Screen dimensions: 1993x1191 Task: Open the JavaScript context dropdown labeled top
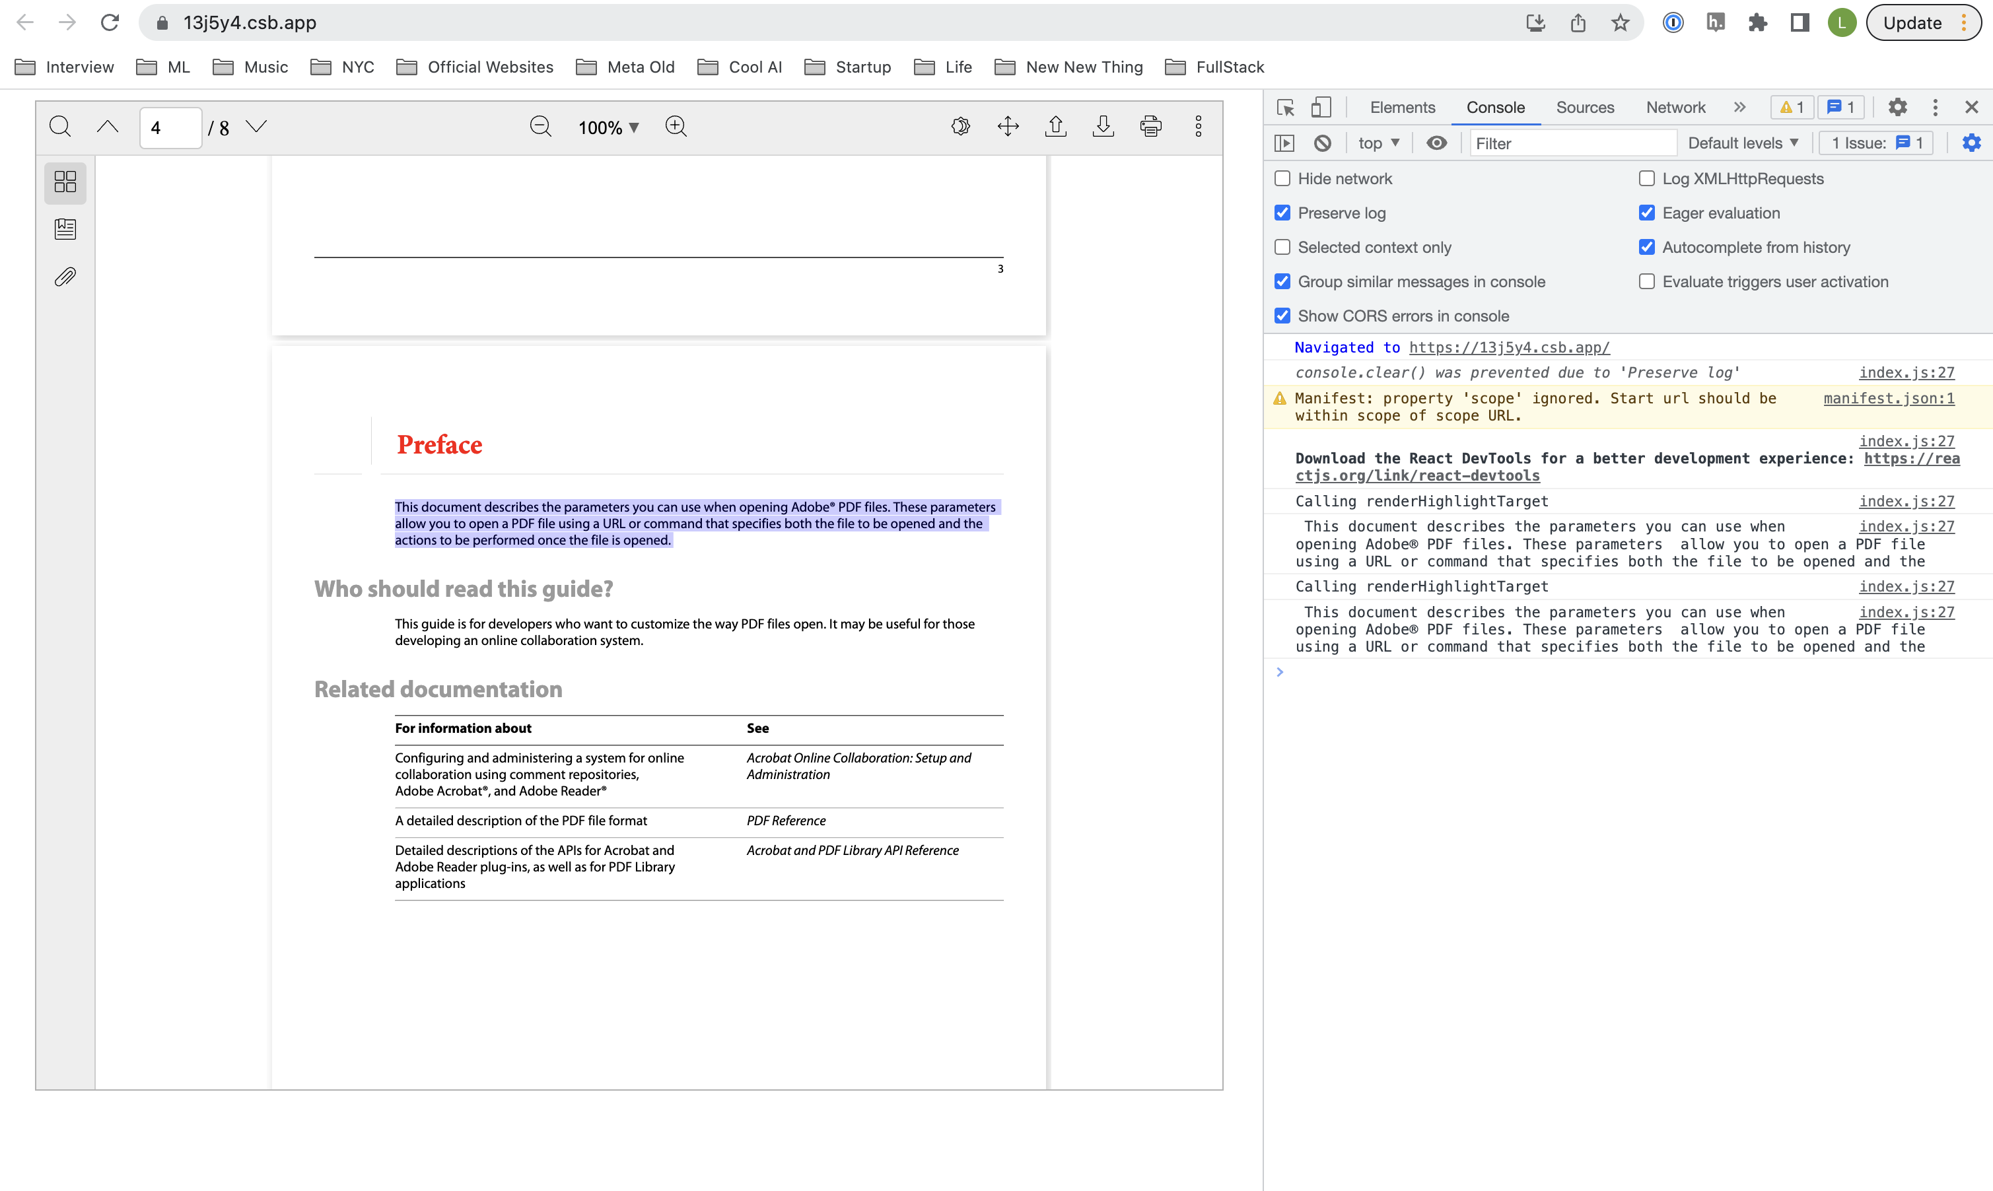click(1378, 143)
